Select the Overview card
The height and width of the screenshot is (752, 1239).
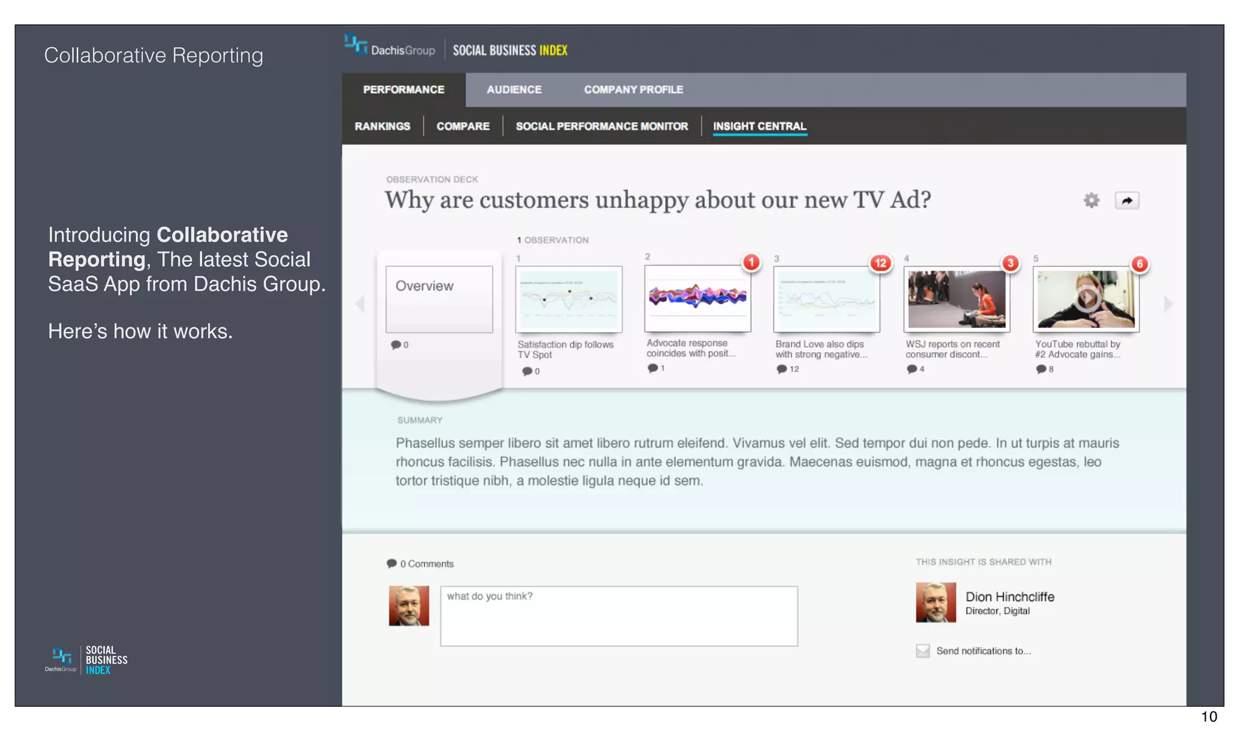pyautogui.click(x=439, y=299)
